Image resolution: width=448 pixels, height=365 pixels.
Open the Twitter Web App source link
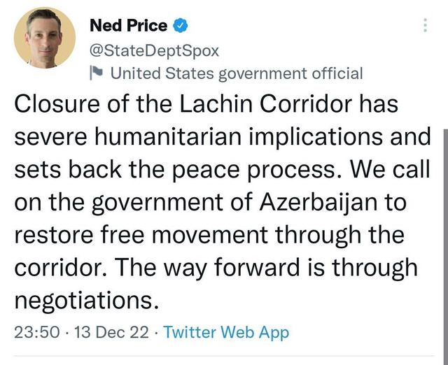[x=226, y=333]
